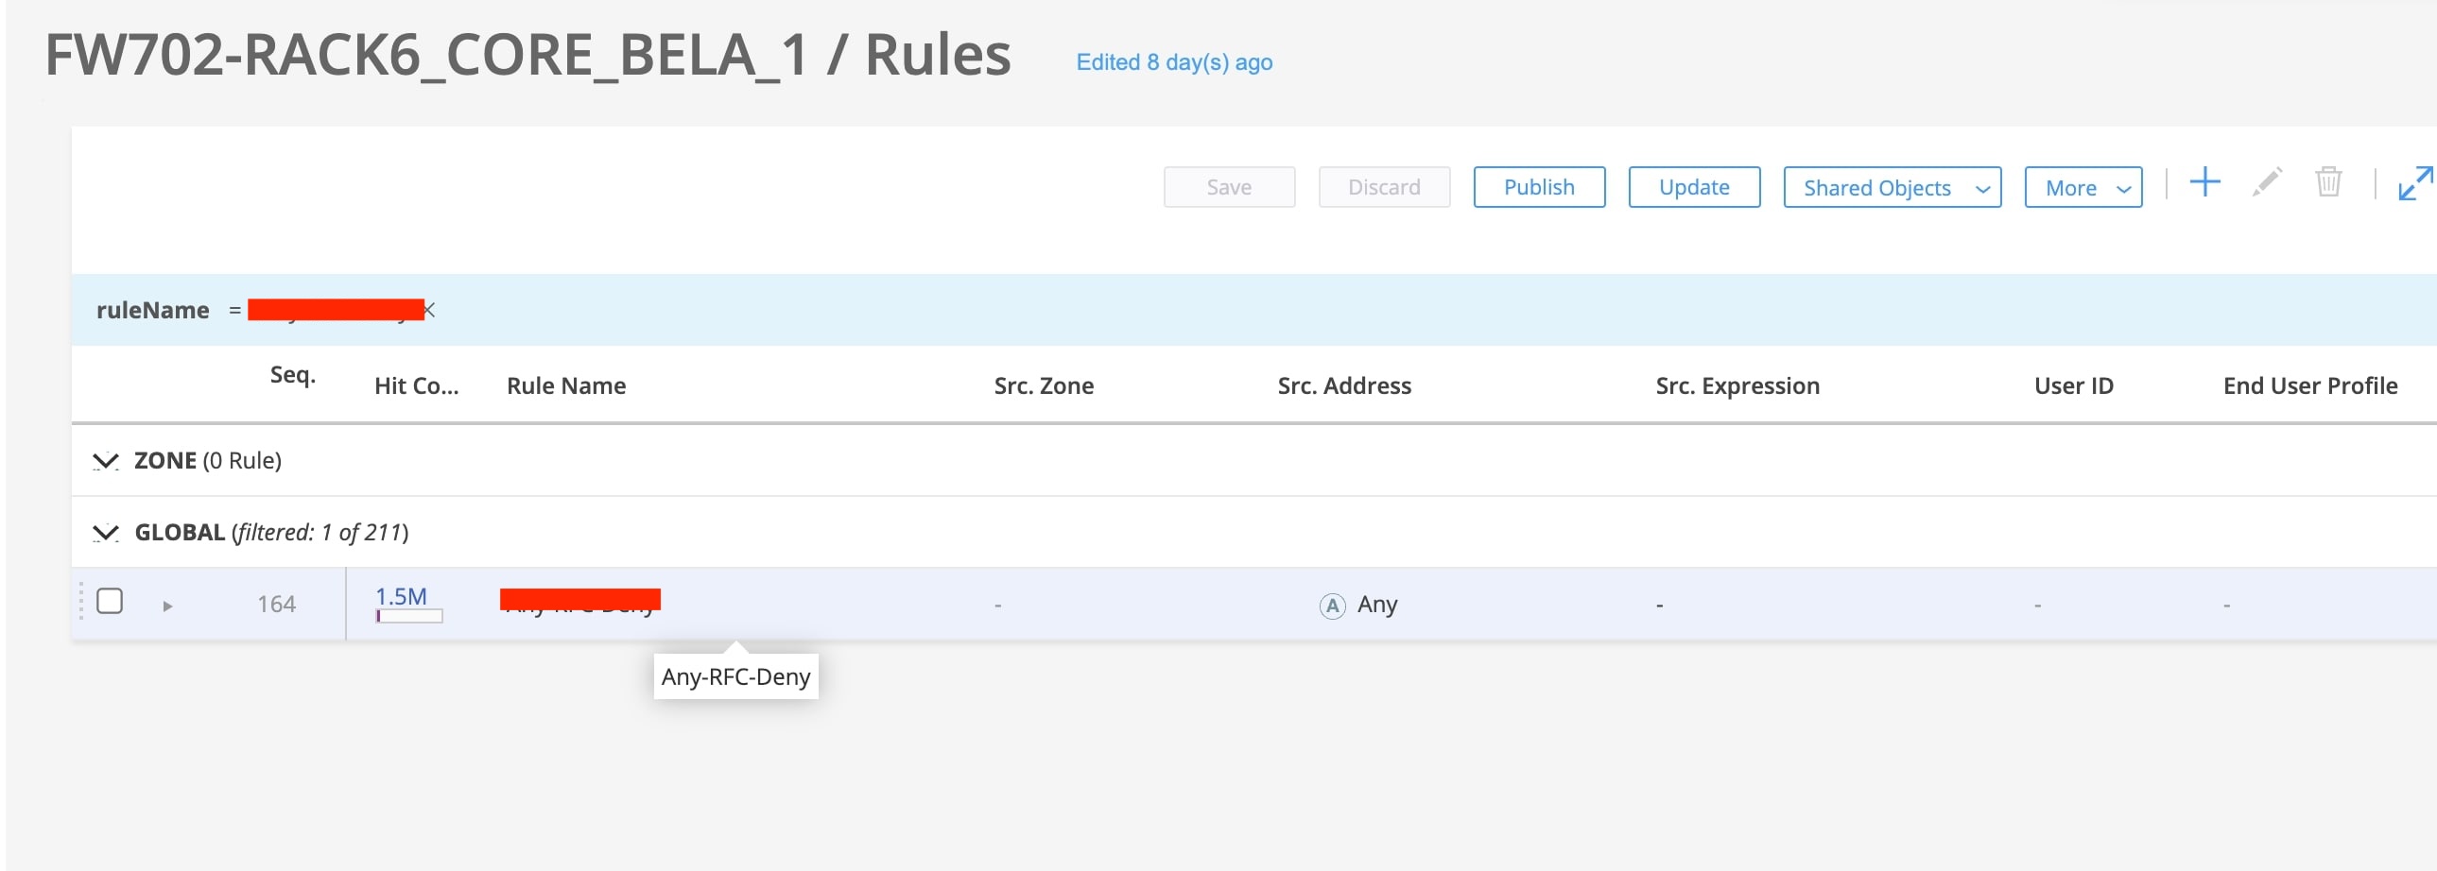Open the Shared Objects dropdown
2437x871 pixels.
1893,187
